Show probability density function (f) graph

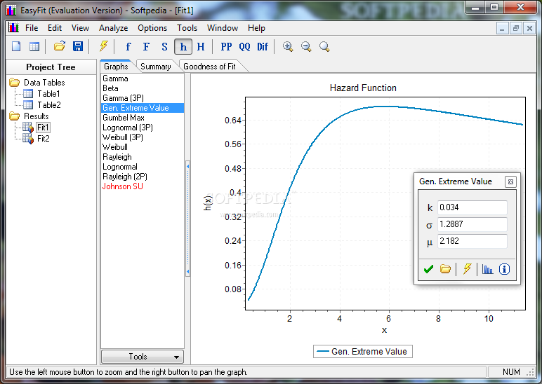[x=128, y=46]
